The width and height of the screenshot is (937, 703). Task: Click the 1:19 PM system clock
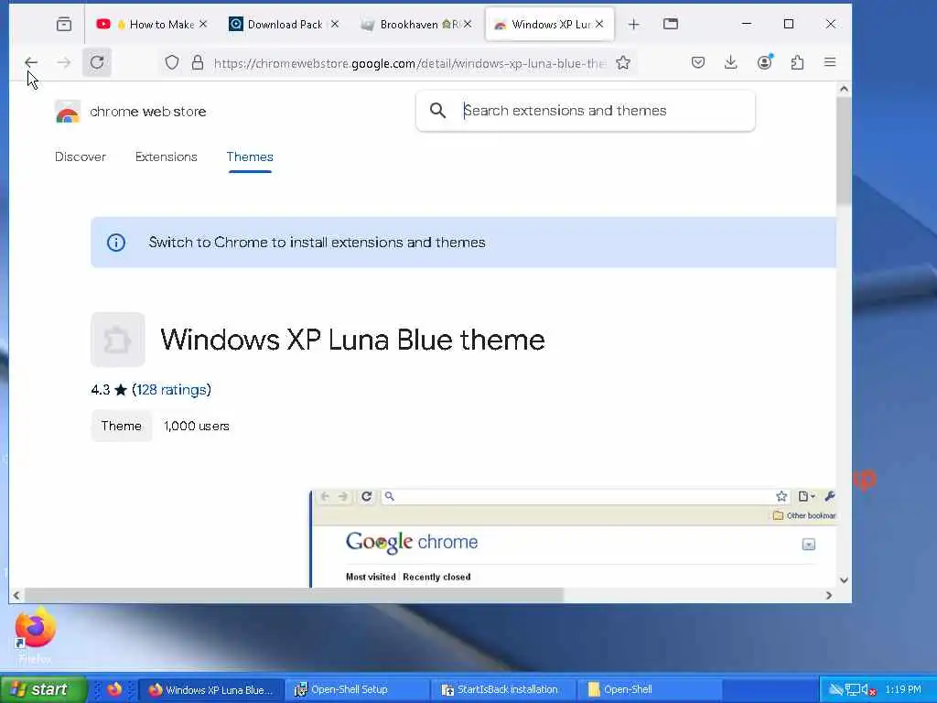click(903, 690)
